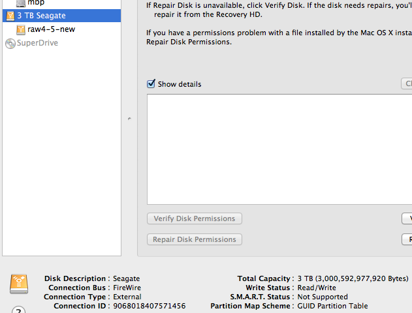Click the raw4-5-new volume icon
Screen dimensions: 412x313
point(21,29)
